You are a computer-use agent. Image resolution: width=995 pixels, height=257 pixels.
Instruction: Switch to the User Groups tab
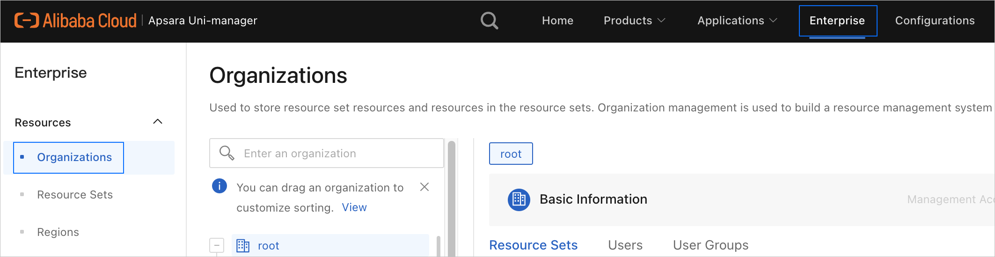click(x=710, y=245)
